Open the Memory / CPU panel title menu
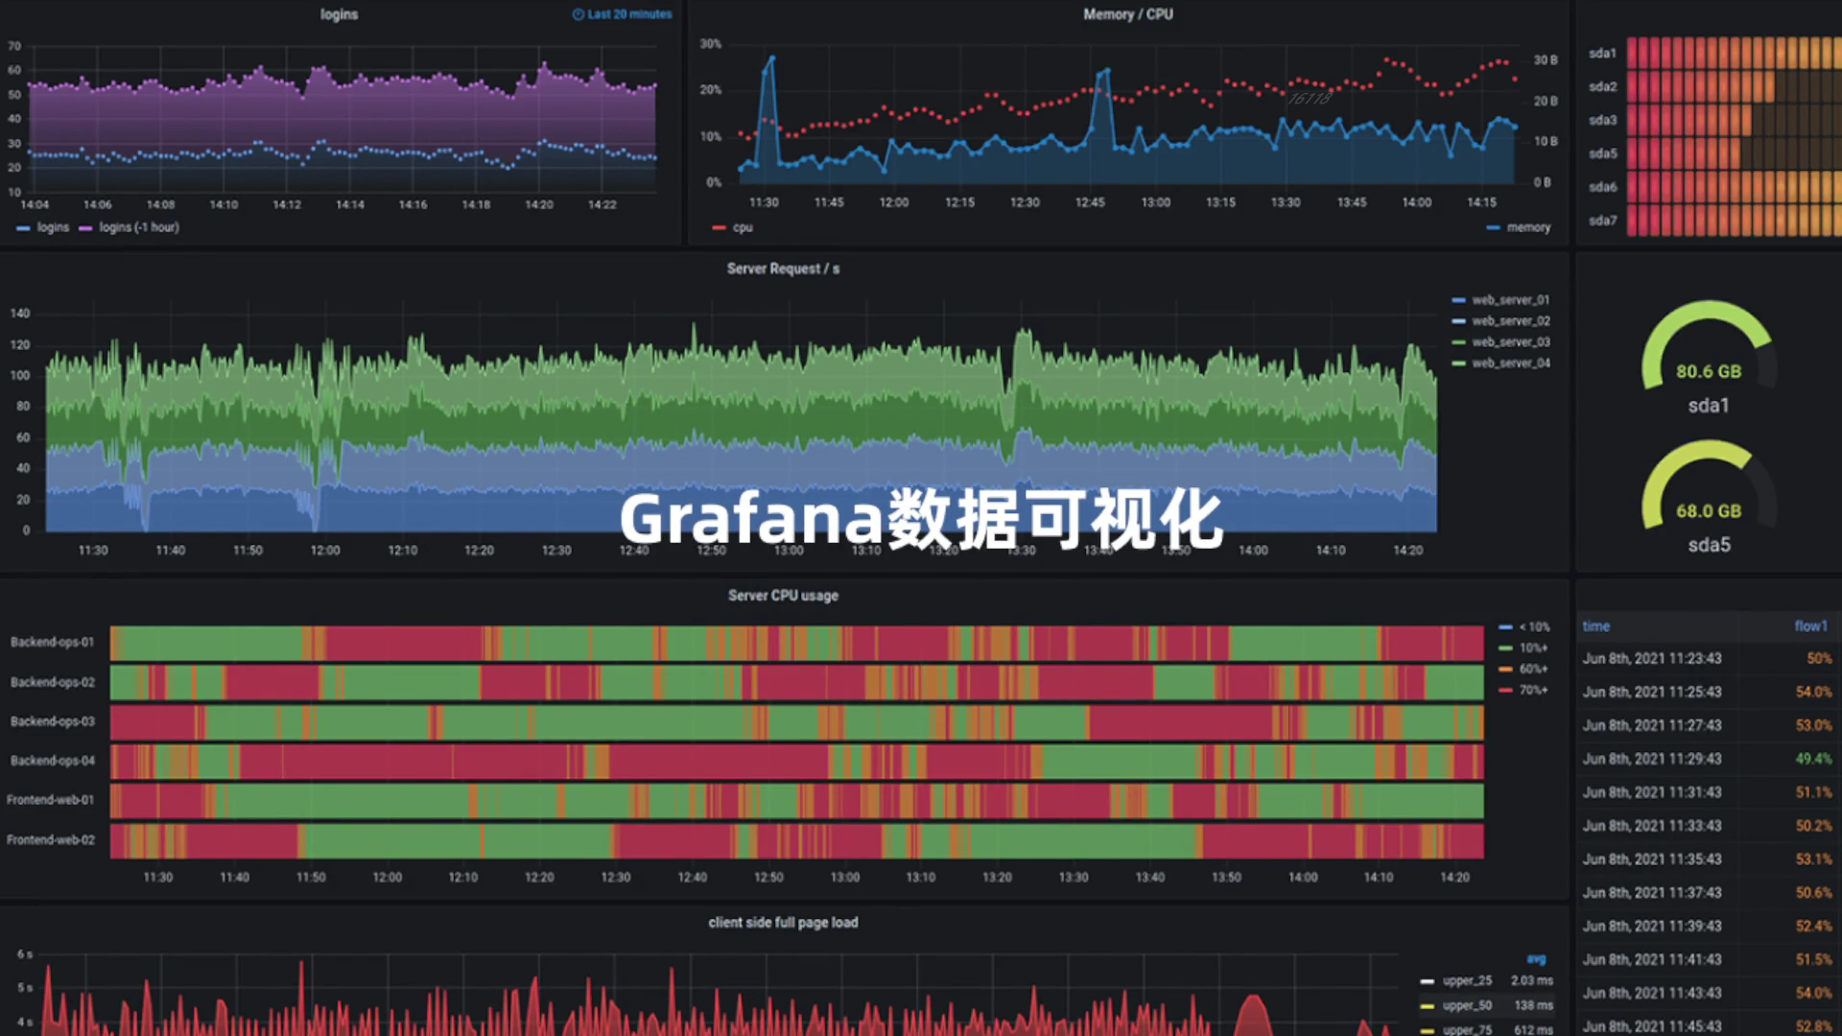This screenshot has width=1842, height=1036. [1127, 14]
